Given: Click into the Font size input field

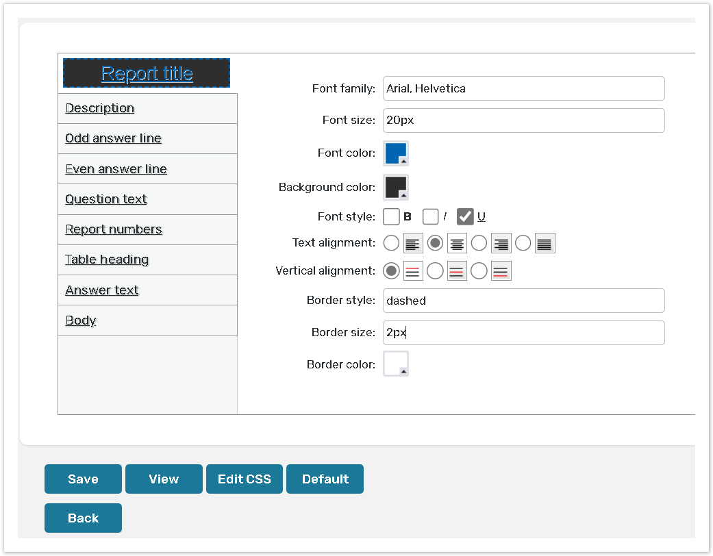Looking at the screenshot, I should 523,121.
